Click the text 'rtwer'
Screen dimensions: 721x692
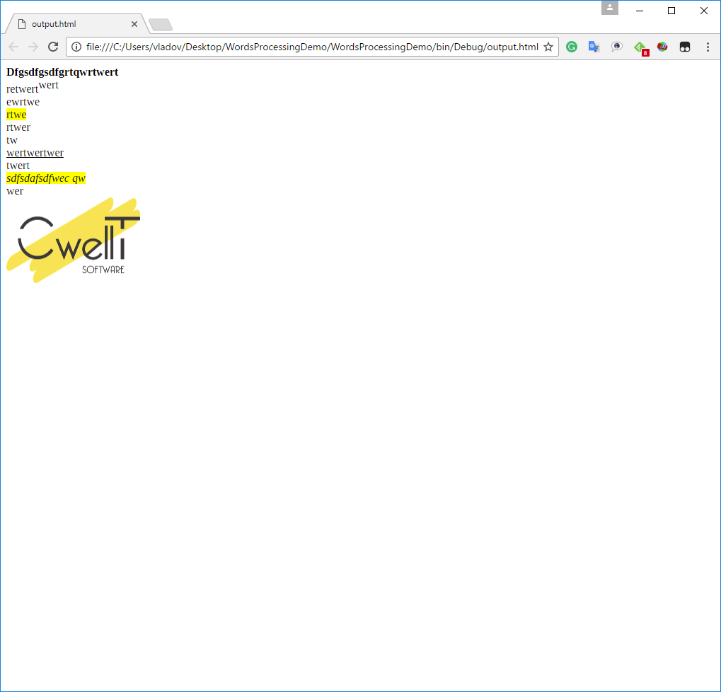(18, 127)
